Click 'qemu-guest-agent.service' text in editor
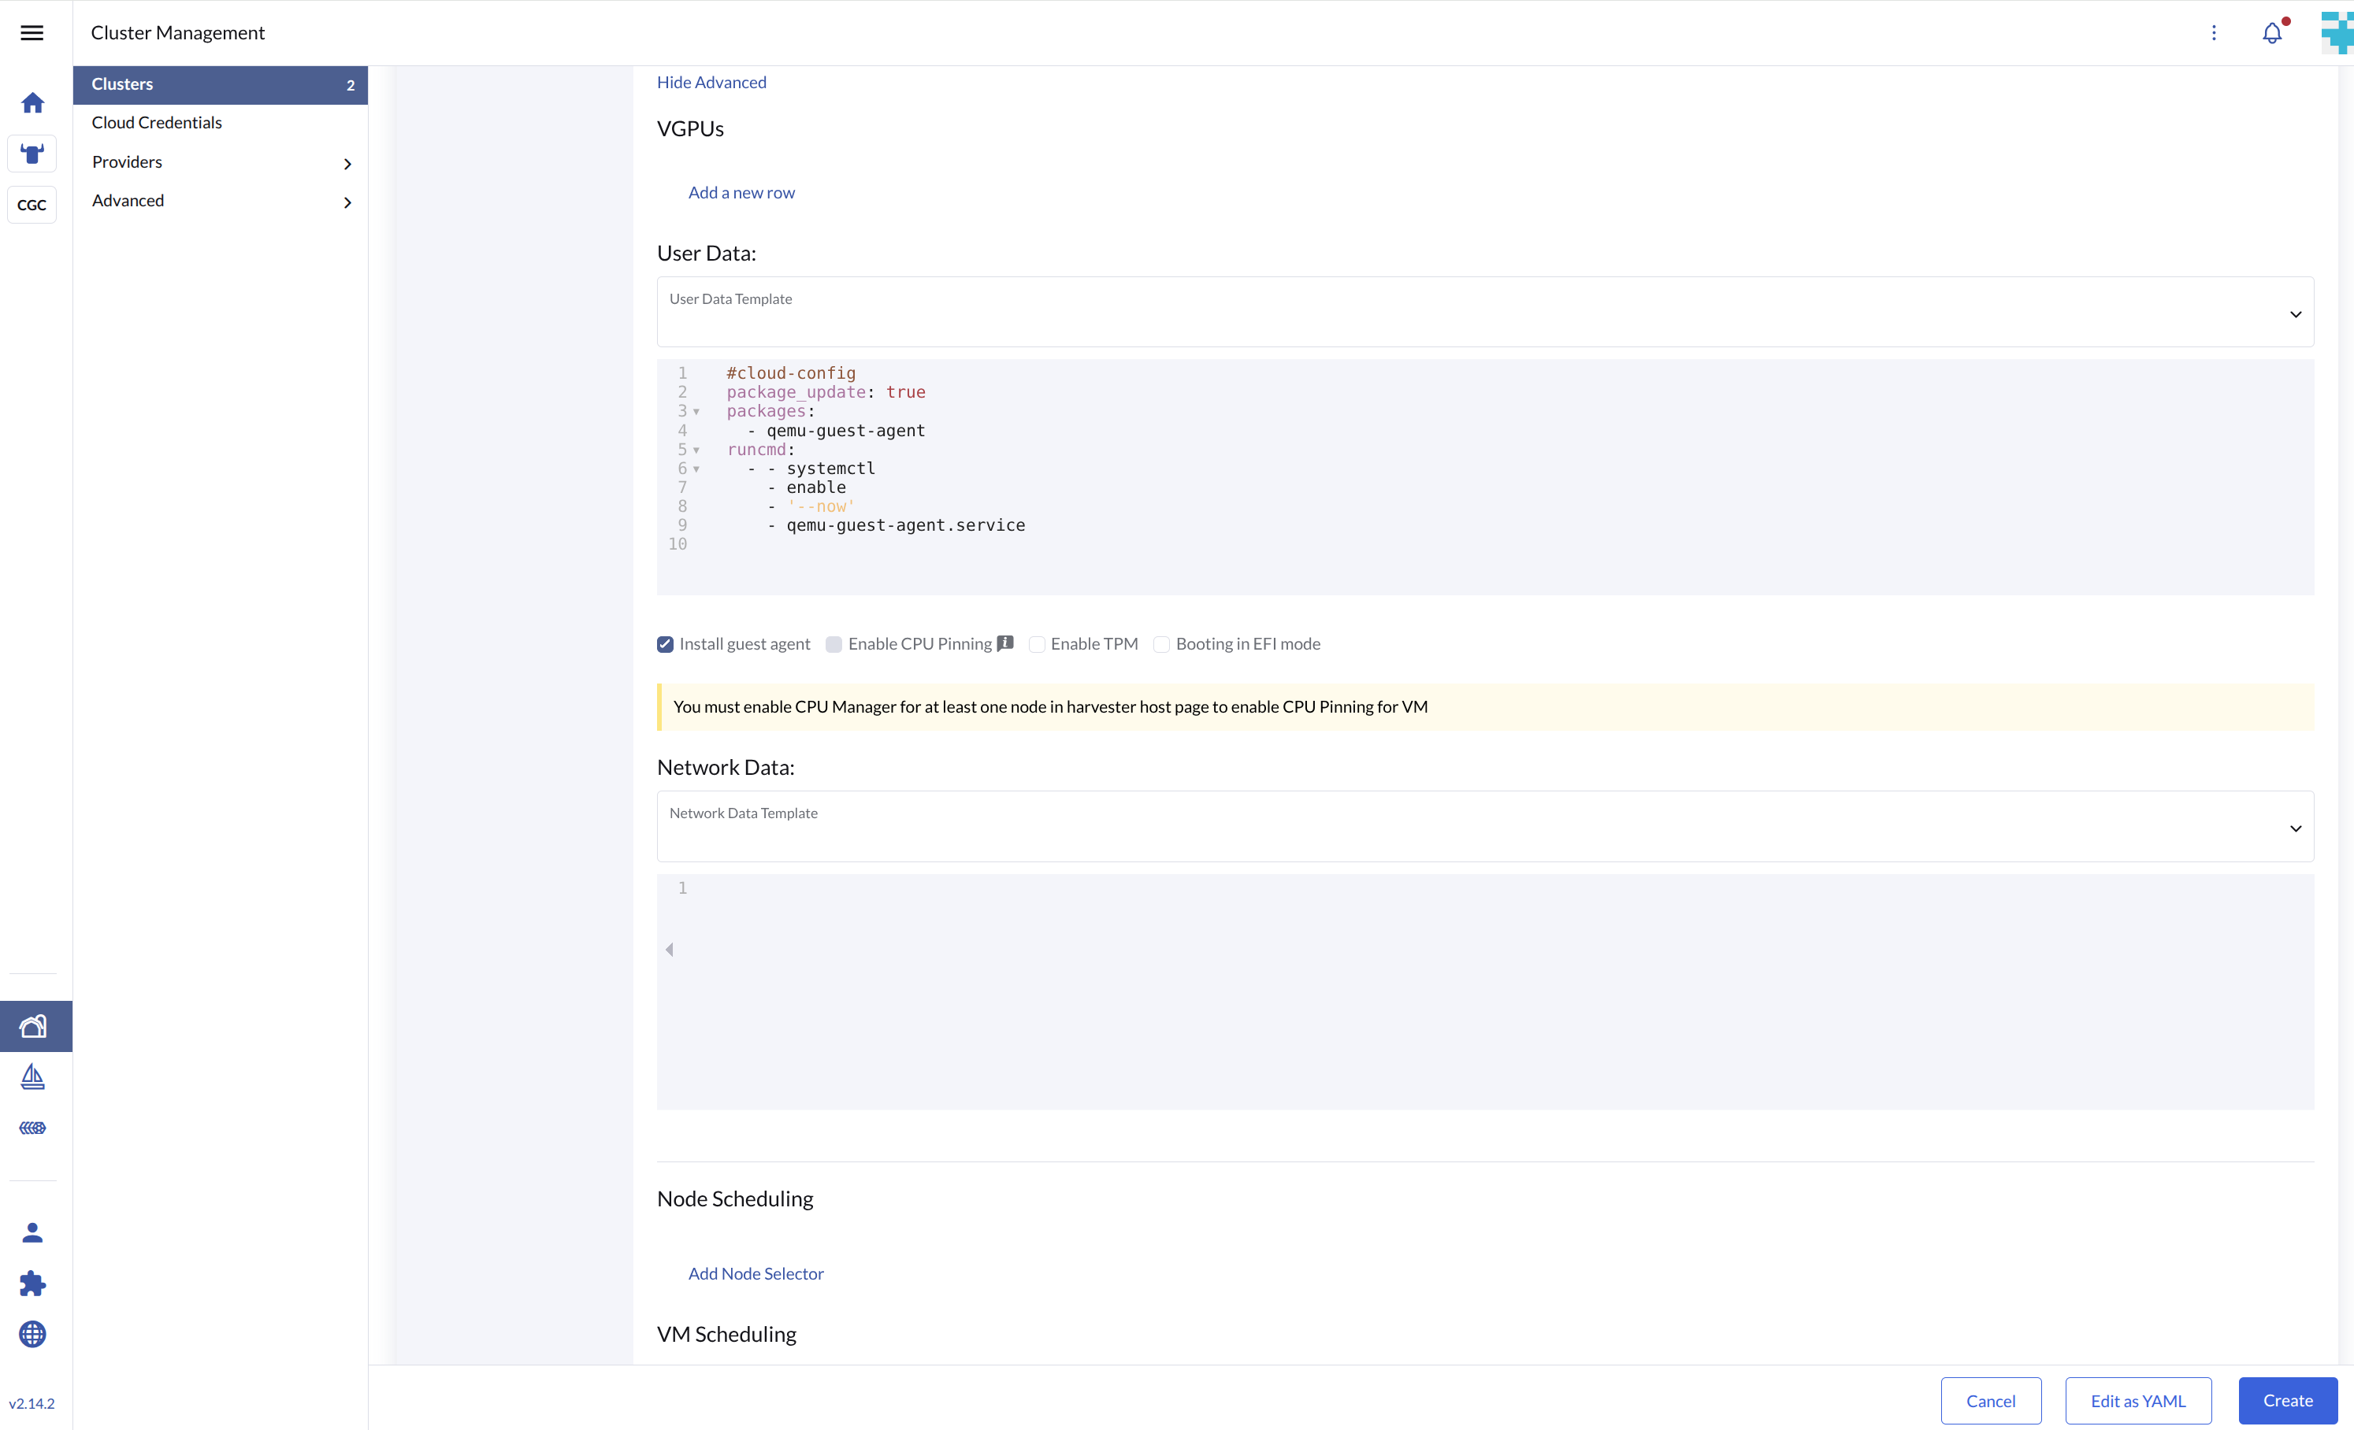This screenshot has height=1430, width=2354. [906, 525]
